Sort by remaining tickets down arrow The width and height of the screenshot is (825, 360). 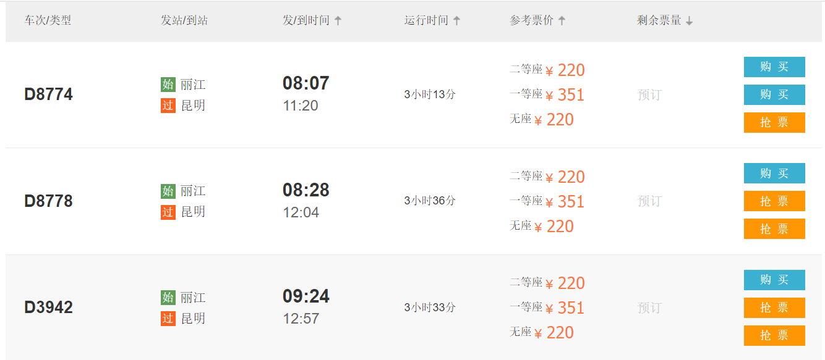689,21
